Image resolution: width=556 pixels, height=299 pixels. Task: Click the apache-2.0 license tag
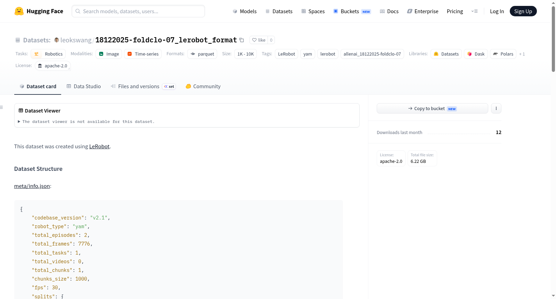(53, 66)
